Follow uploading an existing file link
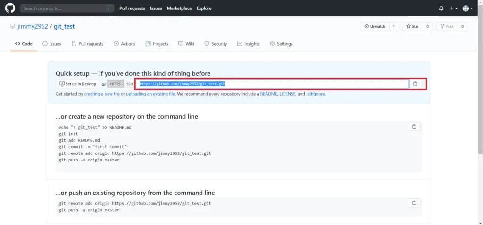This screenshot has width=483, height=225. tap(150, 94)
